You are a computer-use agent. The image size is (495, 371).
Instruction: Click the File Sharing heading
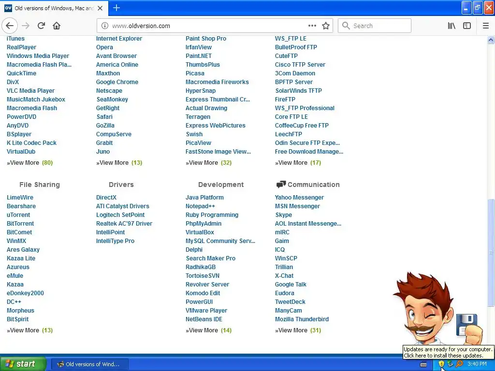[40, 185]
